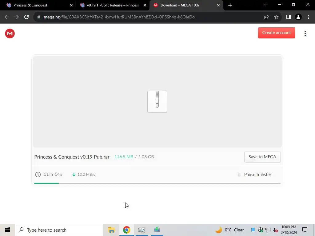315x236 pixels.
Task: Click the 01 m 14 s remaining time
Action: click(x=53, y=175)
